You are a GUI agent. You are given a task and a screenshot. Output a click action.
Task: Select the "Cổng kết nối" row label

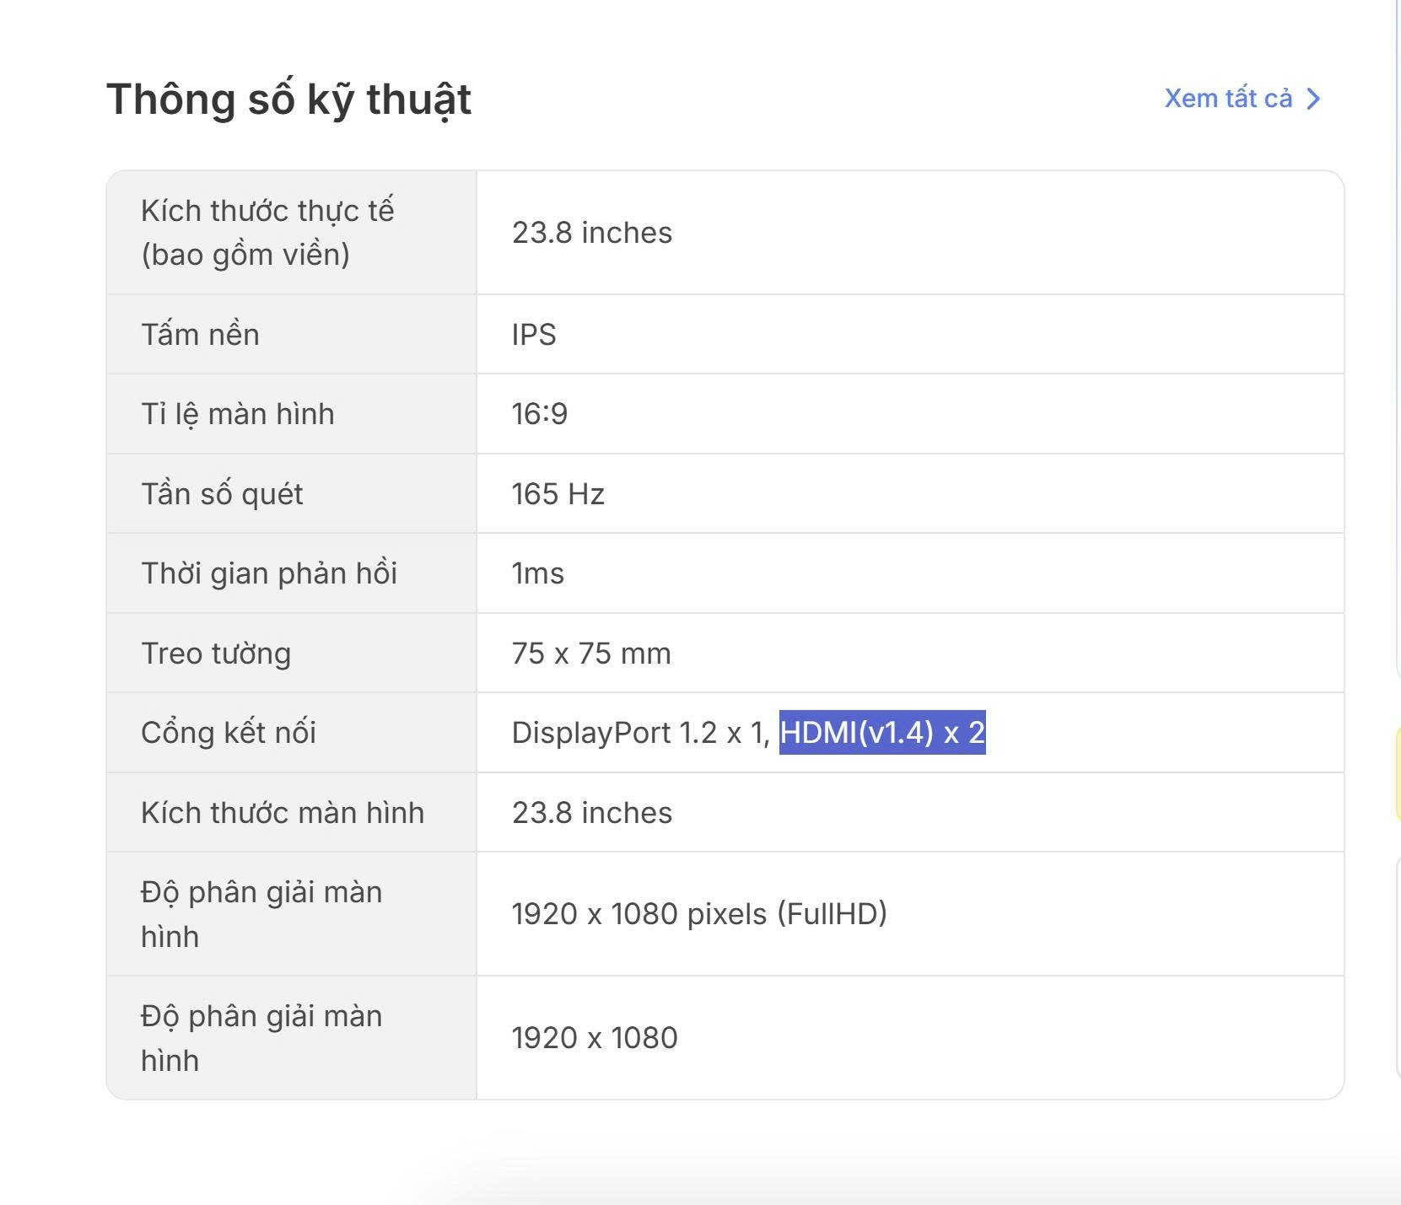pos(228,733)
